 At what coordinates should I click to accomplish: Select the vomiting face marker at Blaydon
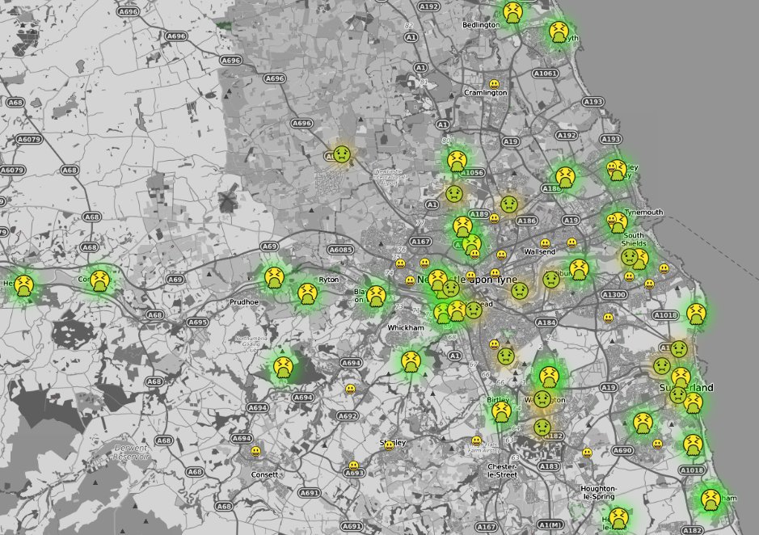click(x=375, y=296)
